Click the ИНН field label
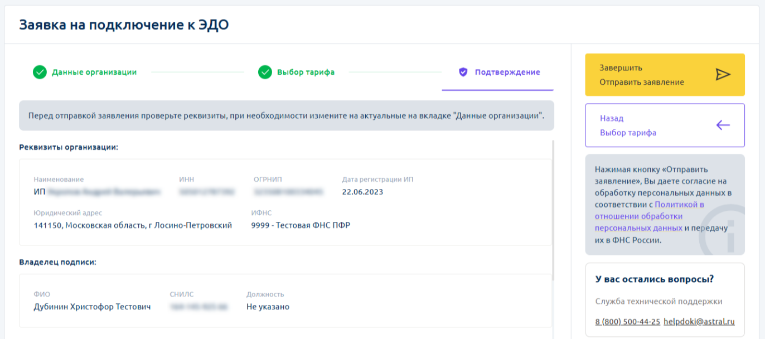Screen dimensions: 765x339 click(x=186, y=180)
